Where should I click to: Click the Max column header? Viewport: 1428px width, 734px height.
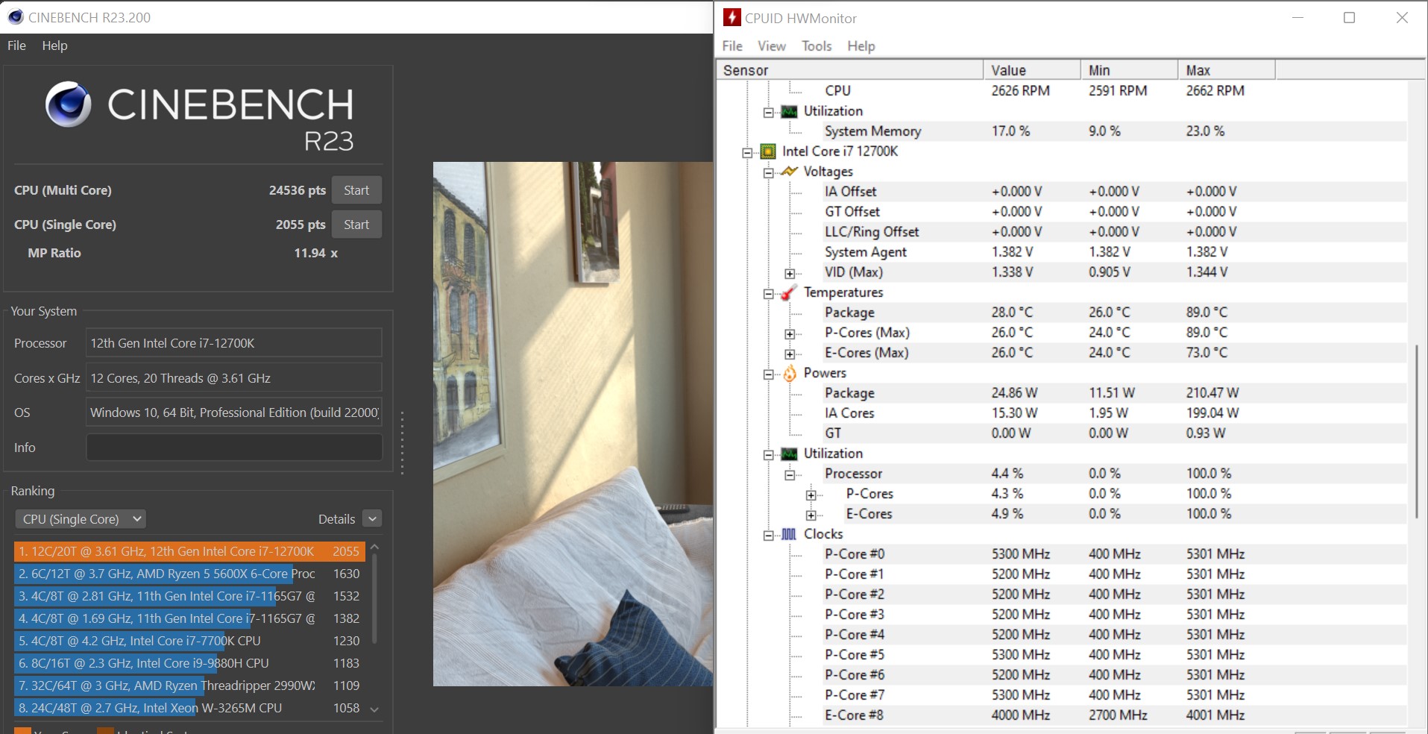click(x=1227, y=70)
